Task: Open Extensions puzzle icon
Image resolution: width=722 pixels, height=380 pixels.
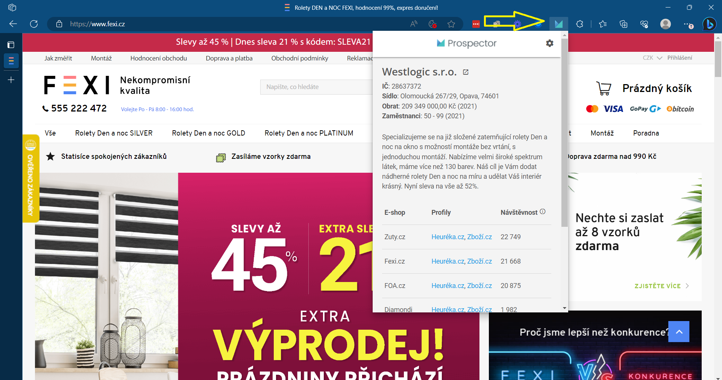Action: (x=579, y=24)
